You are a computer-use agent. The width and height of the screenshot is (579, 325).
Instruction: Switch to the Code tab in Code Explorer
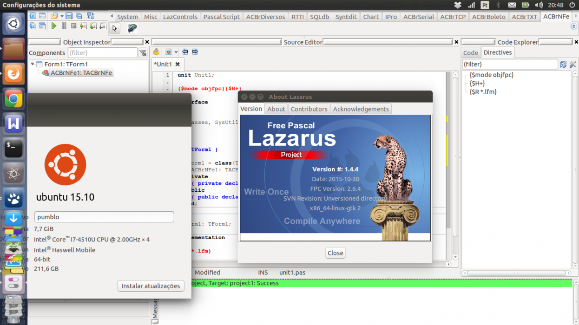point(470,52)
